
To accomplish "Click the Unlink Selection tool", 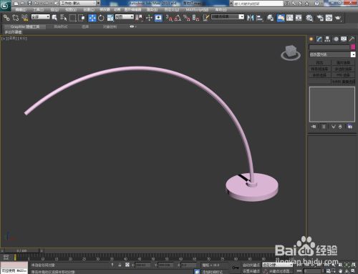I will point(16,18).
